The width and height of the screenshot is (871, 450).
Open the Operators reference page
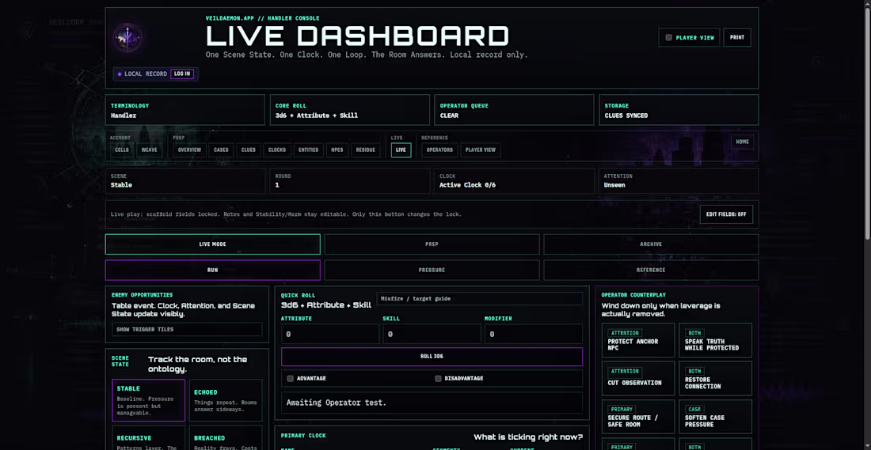click(x=439, y=149)
